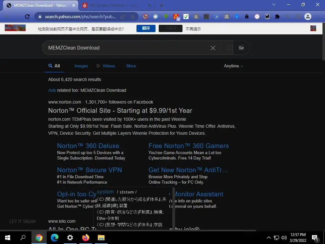Click the dark button beside 翻译
Viewport: 325px width, 244px height.
click(x=170, y=28)
